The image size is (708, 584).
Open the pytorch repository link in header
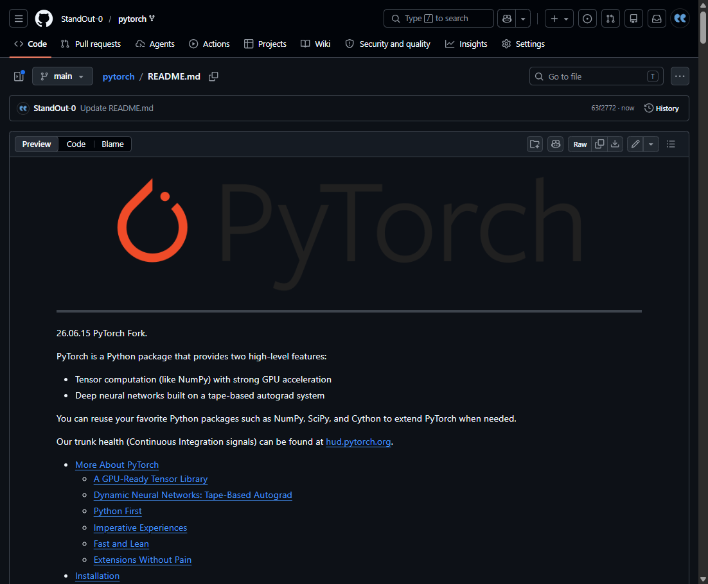[132, 19]
